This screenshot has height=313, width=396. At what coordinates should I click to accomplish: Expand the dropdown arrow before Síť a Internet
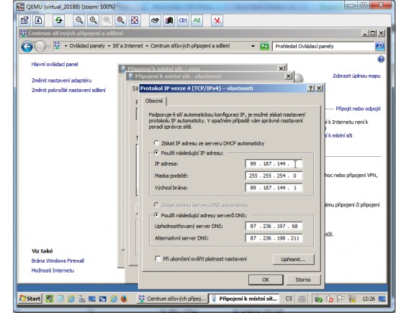109,46
